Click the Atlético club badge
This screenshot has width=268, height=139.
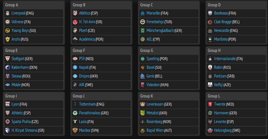click(x=75, y=13)
